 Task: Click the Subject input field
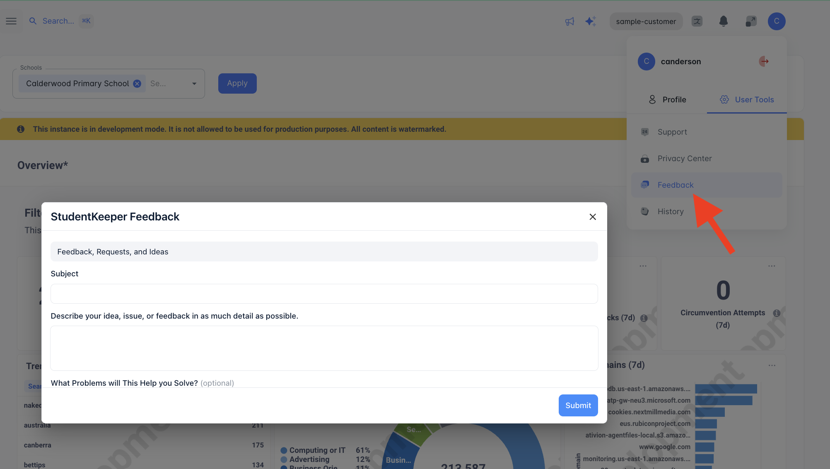click(324, 294)
